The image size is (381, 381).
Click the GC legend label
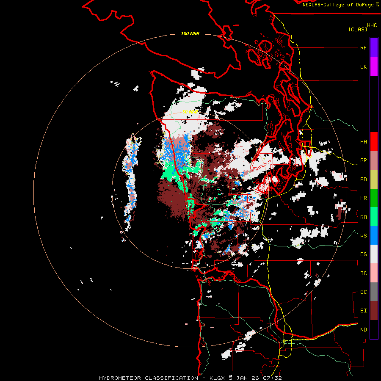(363, 292)
